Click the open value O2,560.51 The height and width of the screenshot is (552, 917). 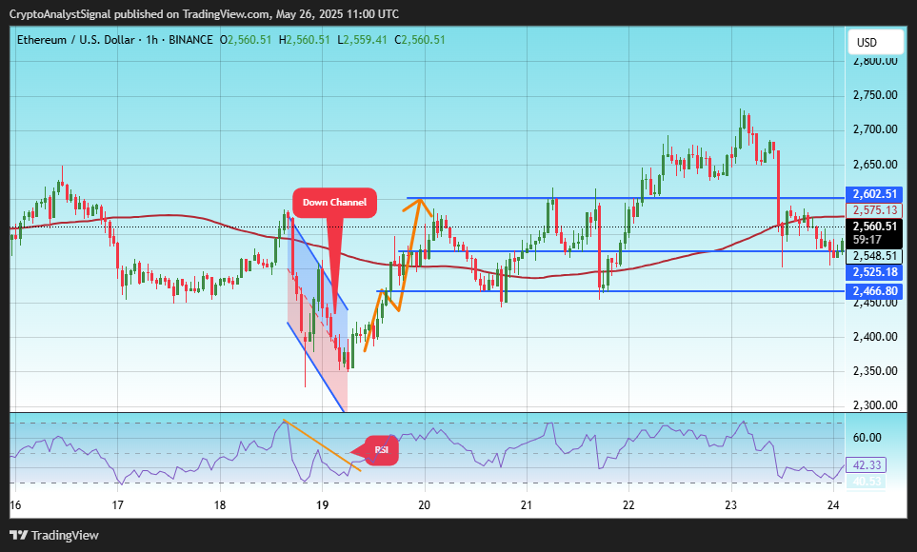pos(246,40)
